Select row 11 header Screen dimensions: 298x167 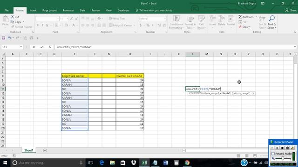coord(3,89)
